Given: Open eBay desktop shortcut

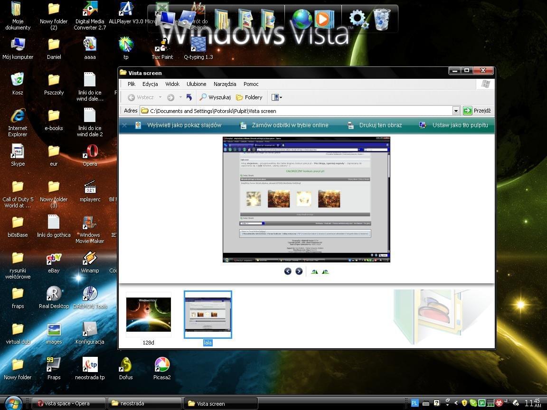Looking at the screenshot, I should coord(54,262).
